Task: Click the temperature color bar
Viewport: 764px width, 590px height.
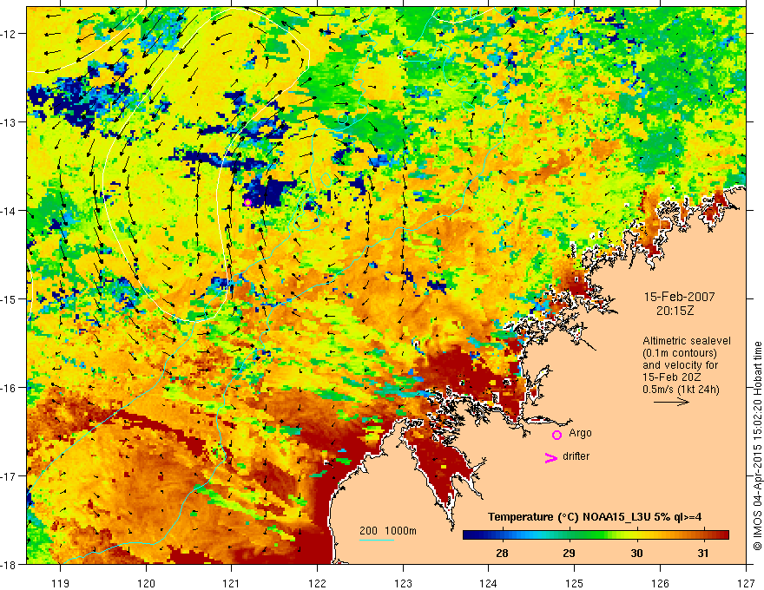Action: pos(596,534)
